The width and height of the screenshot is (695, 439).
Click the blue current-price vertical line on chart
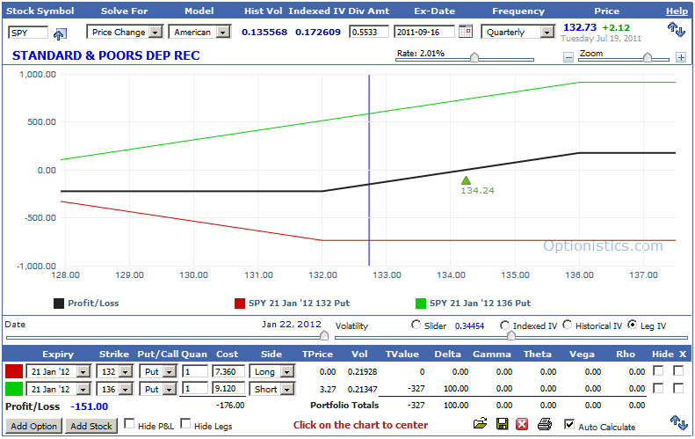pyautogui.click(x=369, y=170)
